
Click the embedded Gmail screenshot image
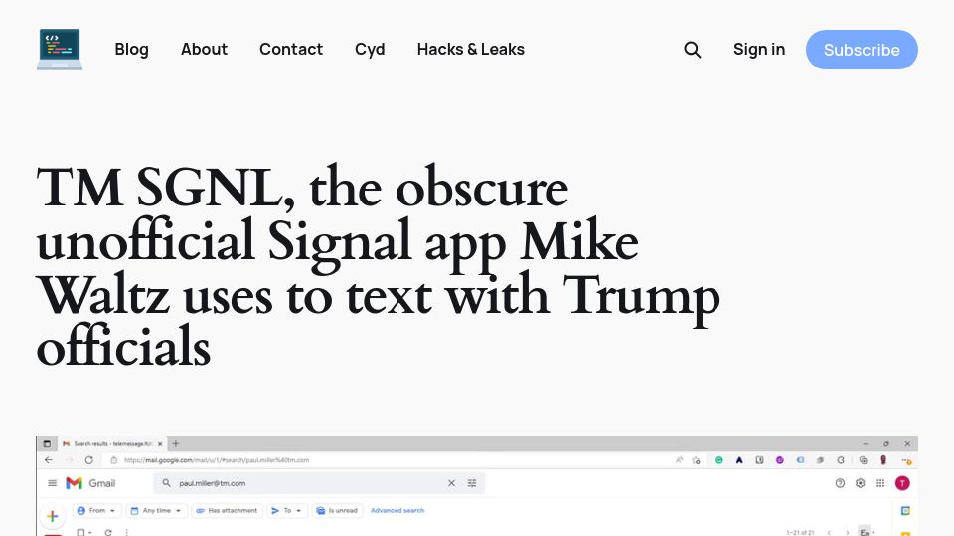(477, 485)
